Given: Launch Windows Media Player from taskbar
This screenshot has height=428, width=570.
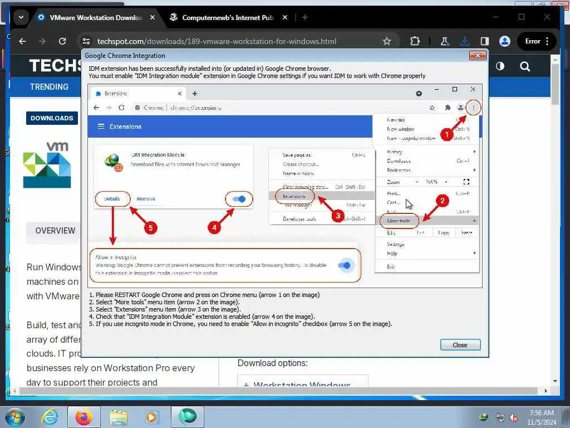Looking at the screenshot, I should pyautogui.click(x=151, y=417).
